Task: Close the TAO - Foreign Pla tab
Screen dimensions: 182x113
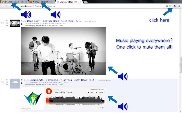Action: click(x=53, y=2)
